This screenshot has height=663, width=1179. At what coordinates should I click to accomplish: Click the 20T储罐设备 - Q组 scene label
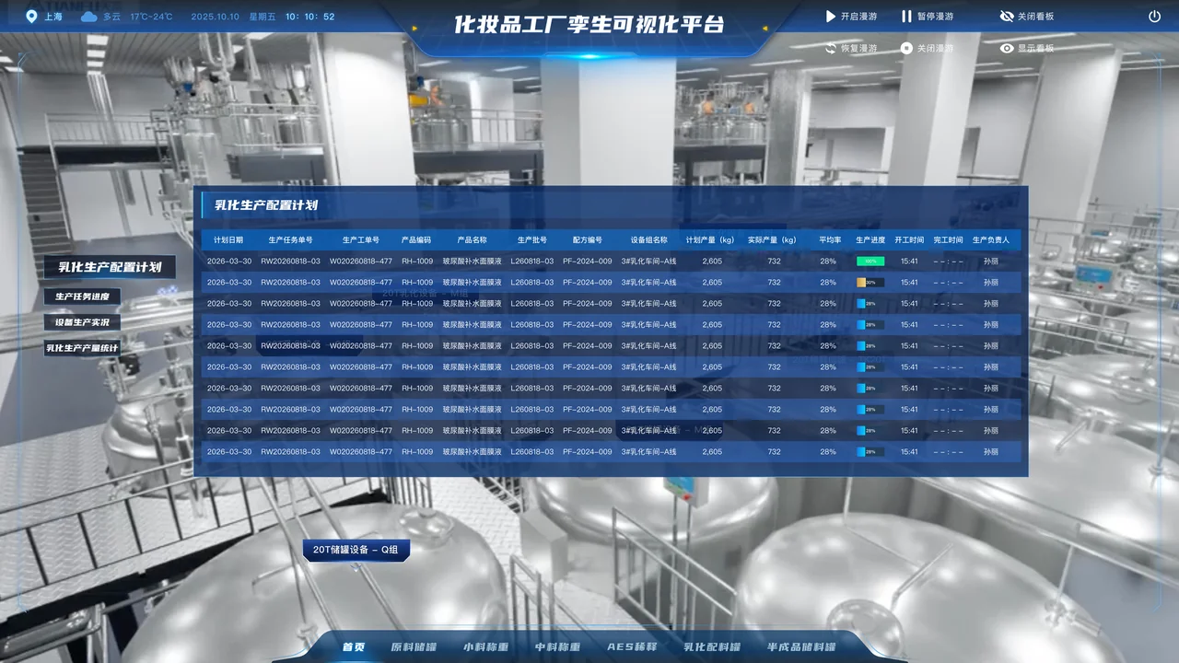(356, 551)
